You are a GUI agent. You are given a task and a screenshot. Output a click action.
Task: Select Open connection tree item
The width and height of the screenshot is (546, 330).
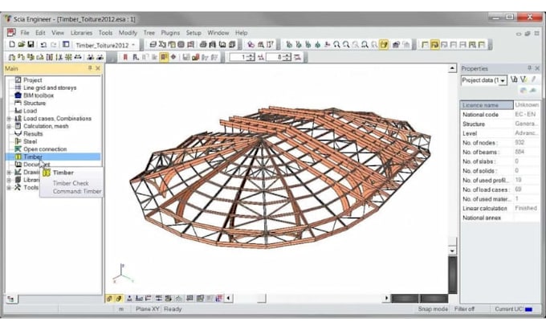pos(45,149)
